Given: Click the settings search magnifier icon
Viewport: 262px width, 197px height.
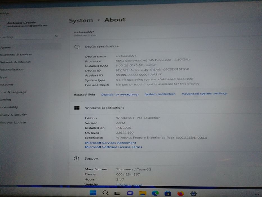Looking at the screenshot, I should 56,36.
